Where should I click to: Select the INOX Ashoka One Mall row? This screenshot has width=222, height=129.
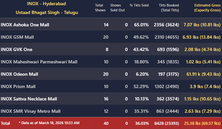[x=111, y=25]
